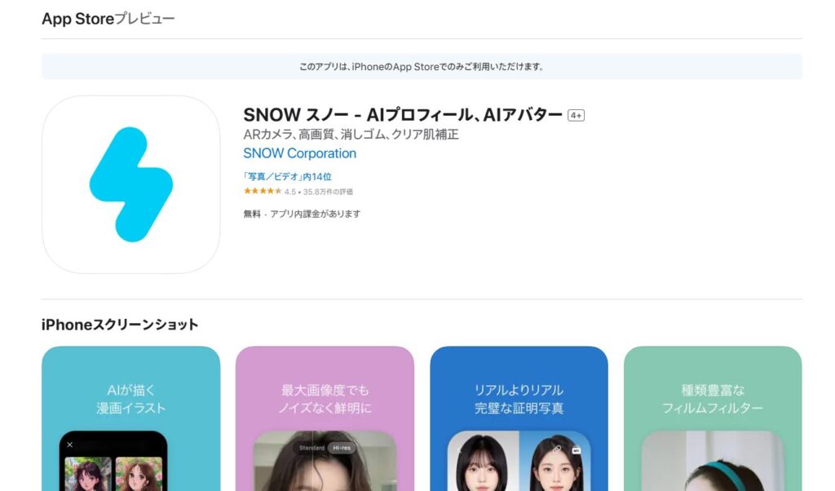The image size is (835, 491).
Task: Select the Standard toggle option
Action: [311, 448]
